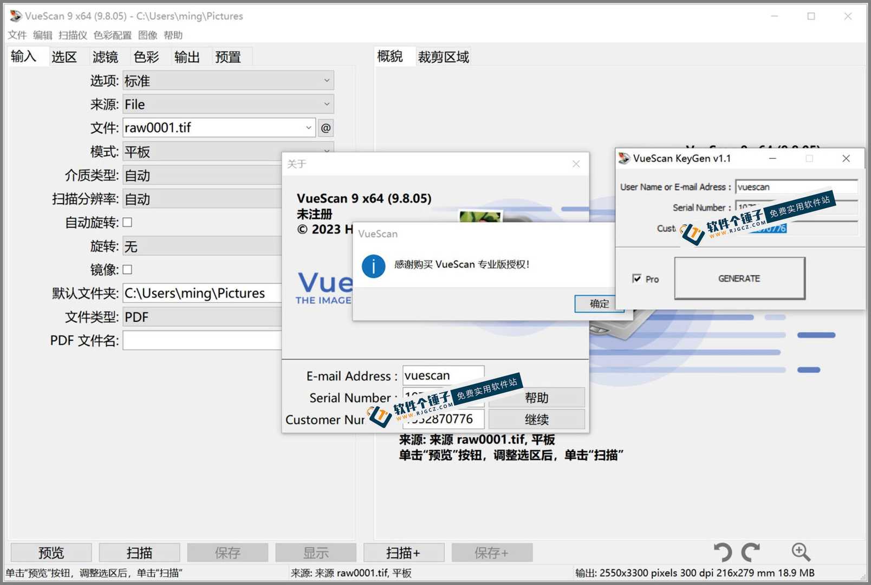Click the KeyGen window title icon
Screen dimensions: 871x585
pos(624,158)
